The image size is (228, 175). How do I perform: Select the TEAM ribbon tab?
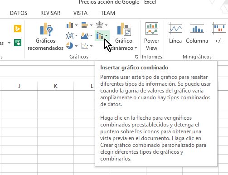click(108, 13)
